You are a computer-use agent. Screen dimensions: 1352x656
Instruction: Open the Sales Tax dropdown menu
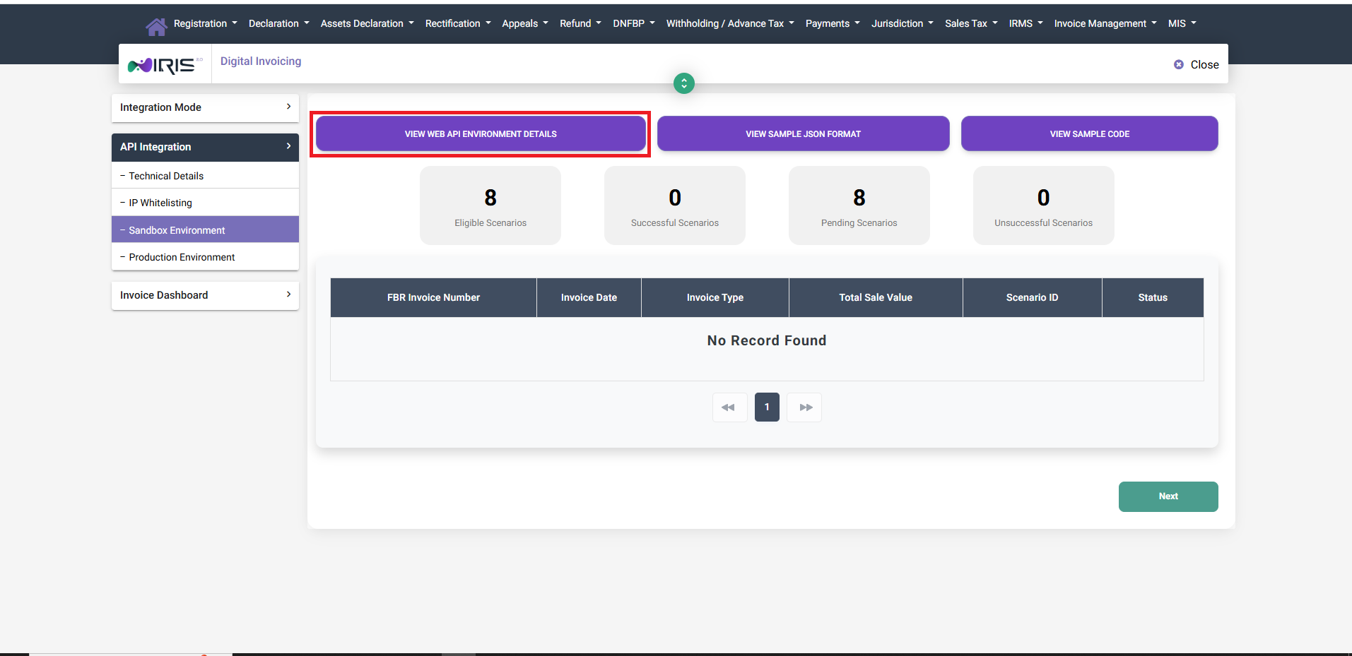pyautogui.click(x=970, y=23)
